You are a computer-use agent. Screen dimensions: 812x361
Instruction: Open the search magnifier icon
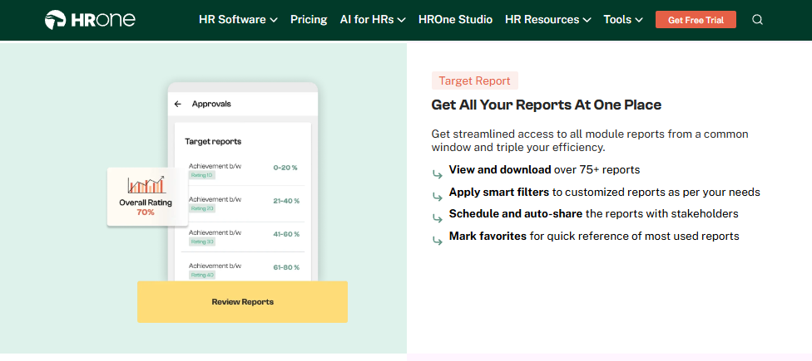pos(757,20)
